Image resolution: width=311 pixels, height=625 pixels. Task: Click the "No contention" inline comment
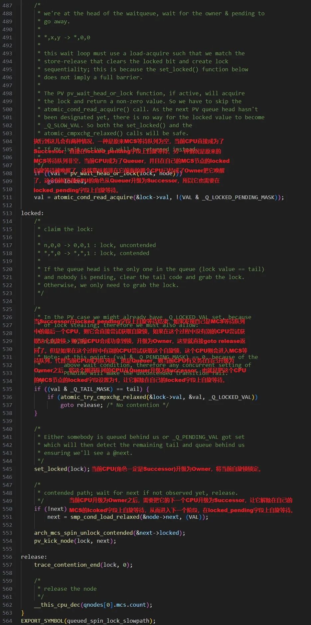(138, 405)
